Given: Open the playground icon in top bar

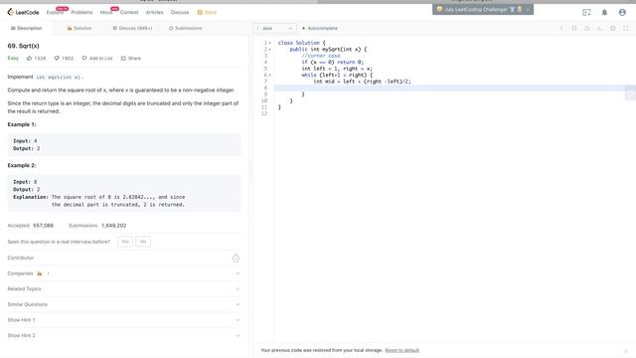Looking at the screenshot, I should click(586, 12).
